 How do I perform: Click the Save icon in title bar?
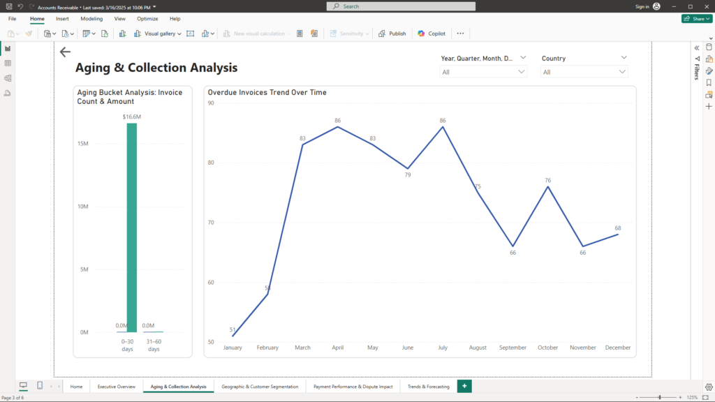8,6
